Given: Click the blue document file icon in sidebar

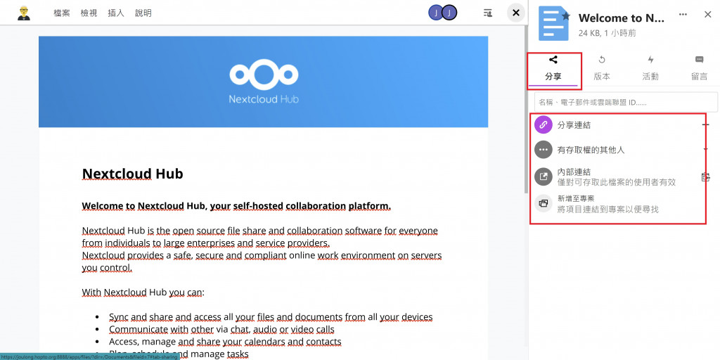Looking at the screenshot, I should [553, 23].
